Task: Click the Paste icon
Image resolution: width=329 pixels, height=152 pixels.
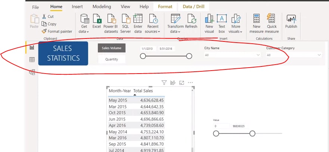Action: [x=35, y=19]
